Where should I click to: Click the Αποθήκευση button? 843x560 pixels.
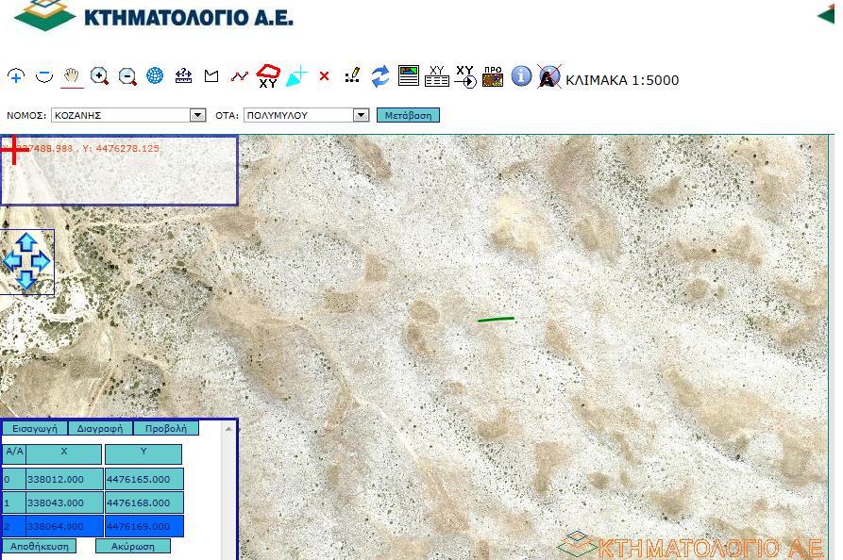pos(40,546)
